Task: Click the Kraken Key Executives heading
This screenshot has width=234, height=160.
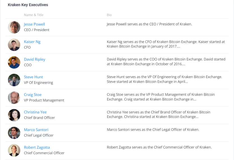Action: [x=28, y=5]
